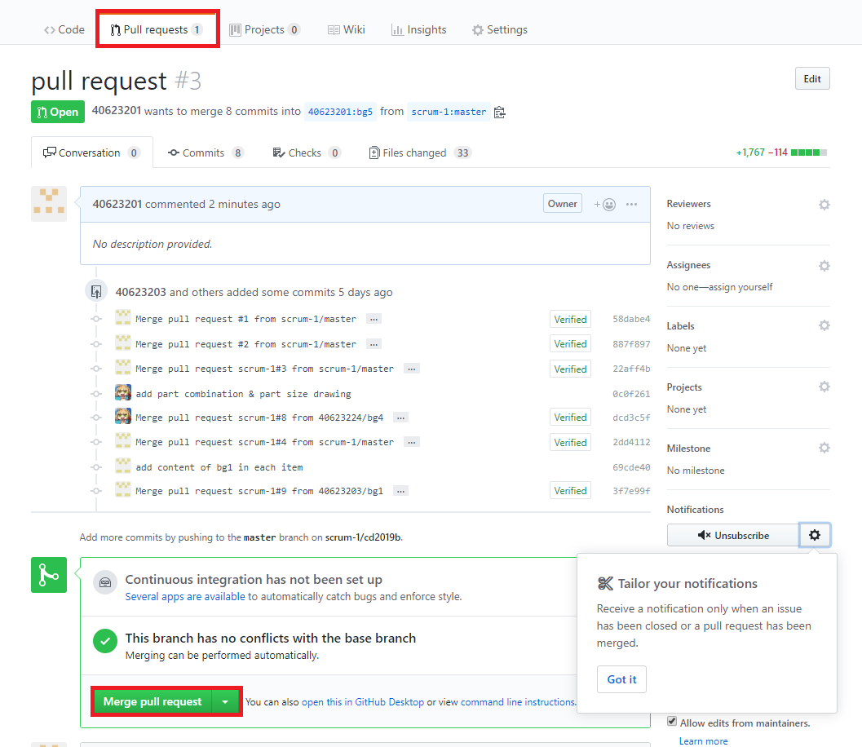Screen dimensions: 862x747
Task: Switch to the Checks tab
Action: pyautogui.click(x=307, y=152)
